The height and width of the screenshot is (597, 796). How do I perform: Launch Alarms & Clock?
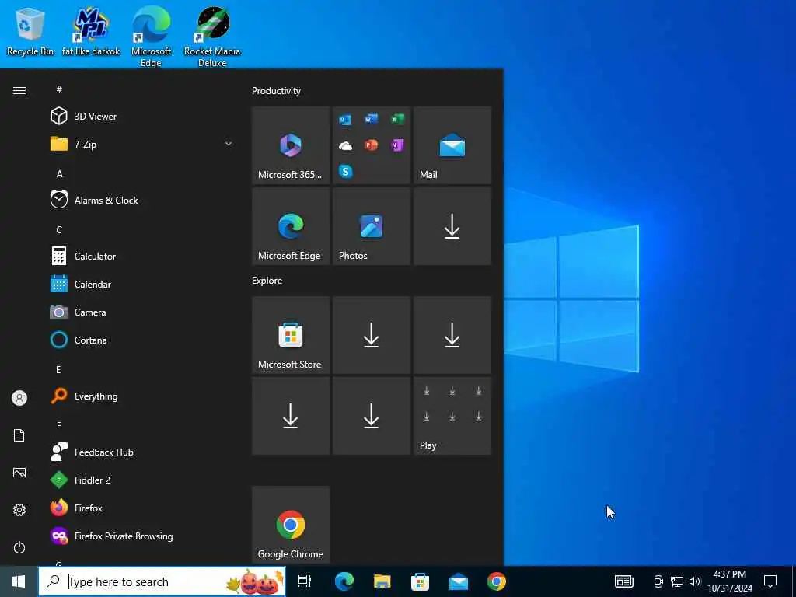pyautogui.click(x=142, y=200)
